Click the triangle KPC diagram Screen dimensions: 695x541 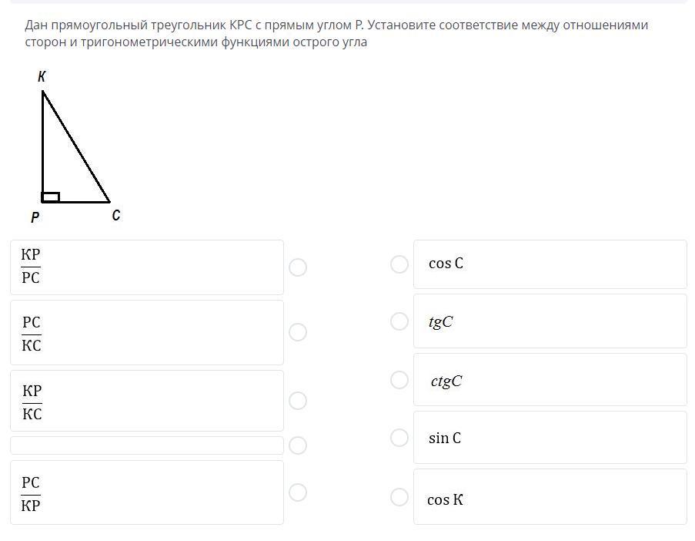[75, 147]
